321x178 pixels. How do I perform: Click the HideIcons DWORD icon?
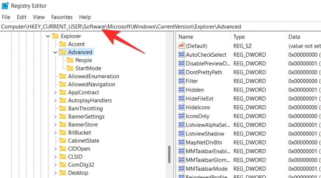pos(182,107)
